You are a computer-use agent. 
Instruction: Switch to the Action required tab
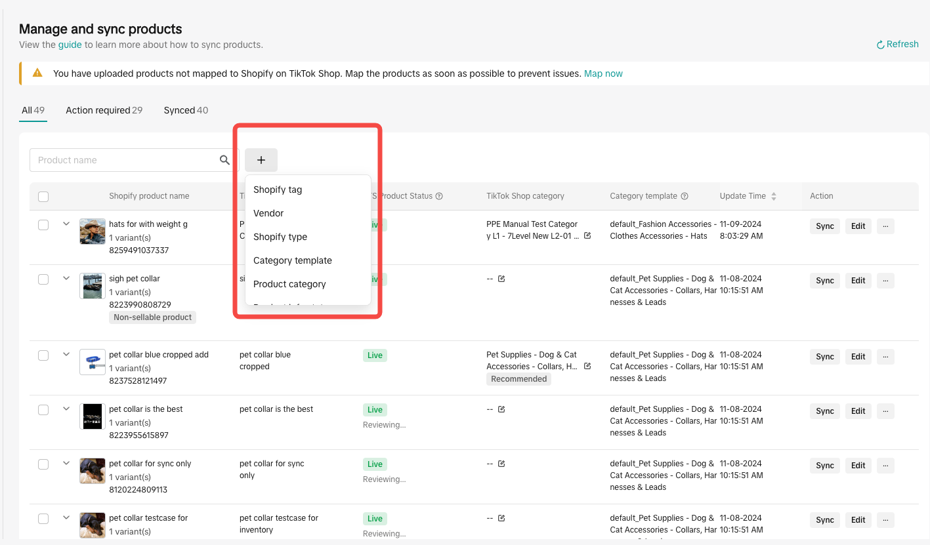[x=104, y=110]
